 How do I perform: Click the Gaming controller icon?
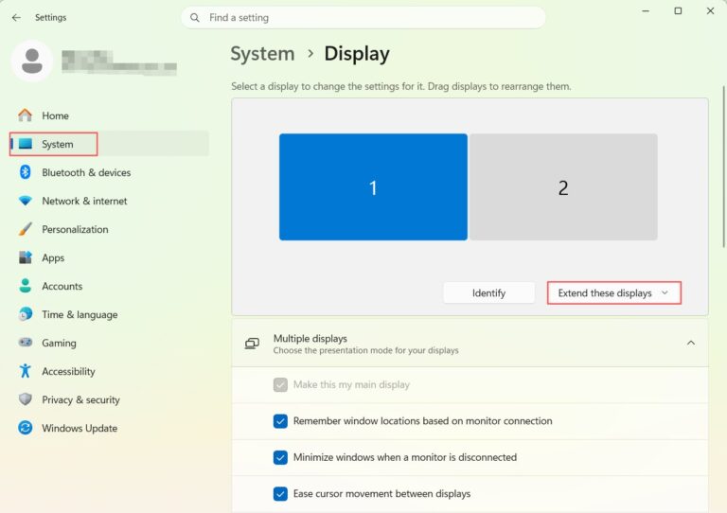(x=25, y=343)
